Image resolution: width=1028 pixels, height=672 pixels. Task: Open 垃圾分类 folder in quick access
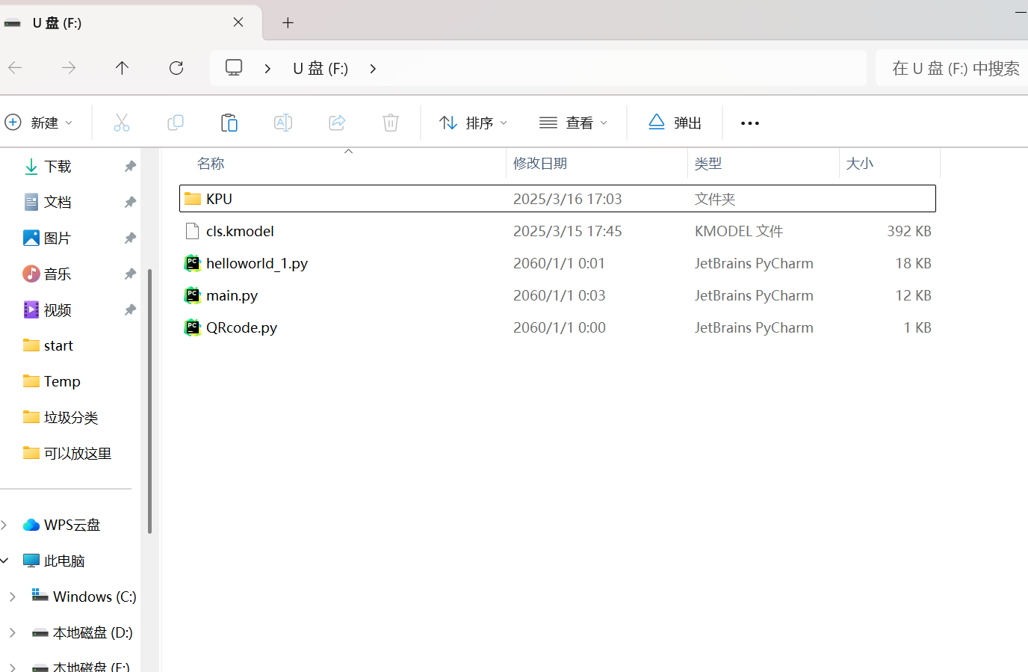coord(71,417)
